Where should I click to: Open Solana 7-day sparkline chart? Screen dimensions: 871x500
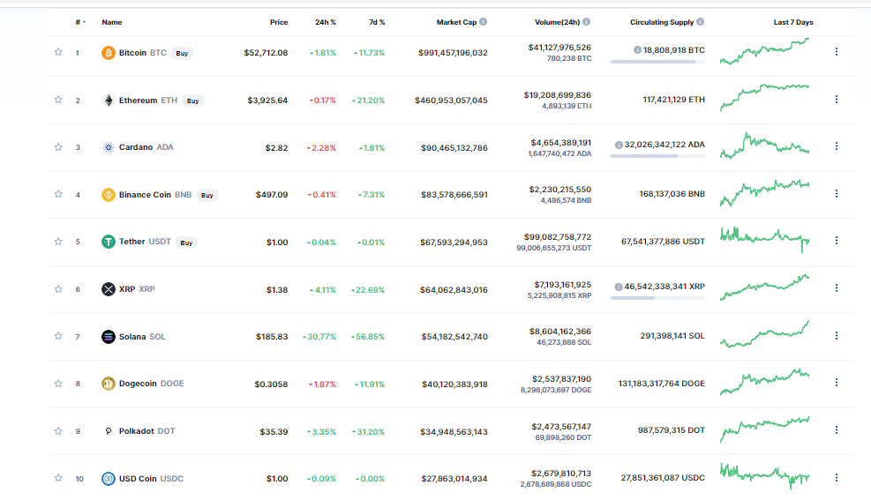coord(765,334)
